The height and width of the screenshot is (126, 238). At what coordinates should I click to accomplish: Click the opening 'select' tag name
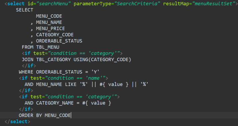click(x=16, y=3)
